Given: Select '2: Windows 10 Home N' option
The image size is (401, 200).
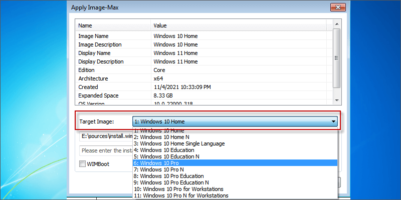Looking at the screenshot, I should pyautogui.click(x=235, y=137).
